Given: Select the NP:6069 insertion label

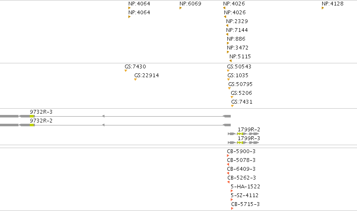Looking at the screenshot, I should coord(190,4).
